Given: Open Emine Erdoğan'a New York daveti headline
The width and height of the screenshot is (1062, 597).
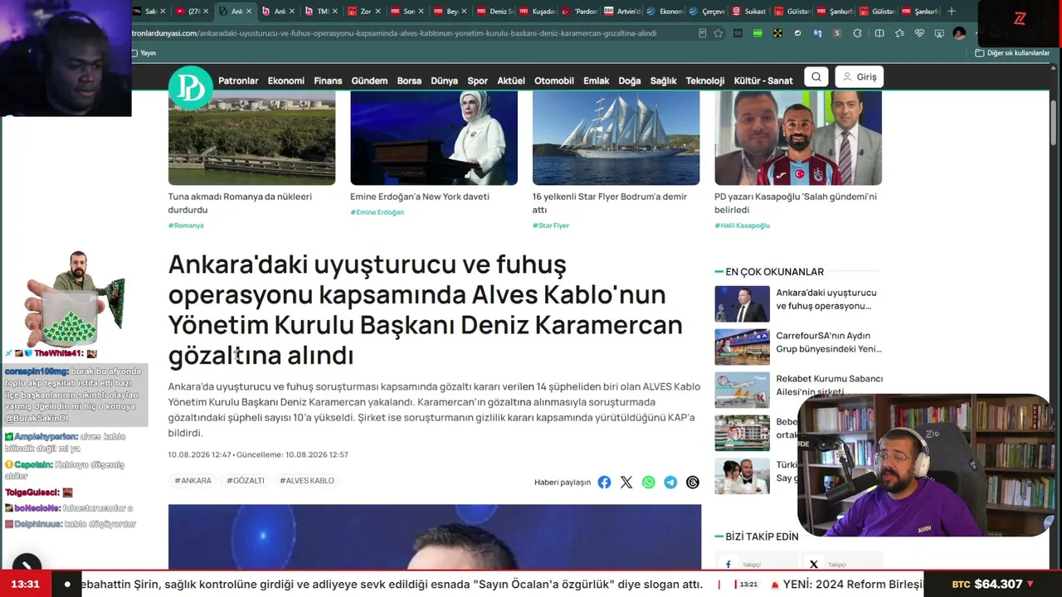Looking at the screenshot, I should (420, 197).
